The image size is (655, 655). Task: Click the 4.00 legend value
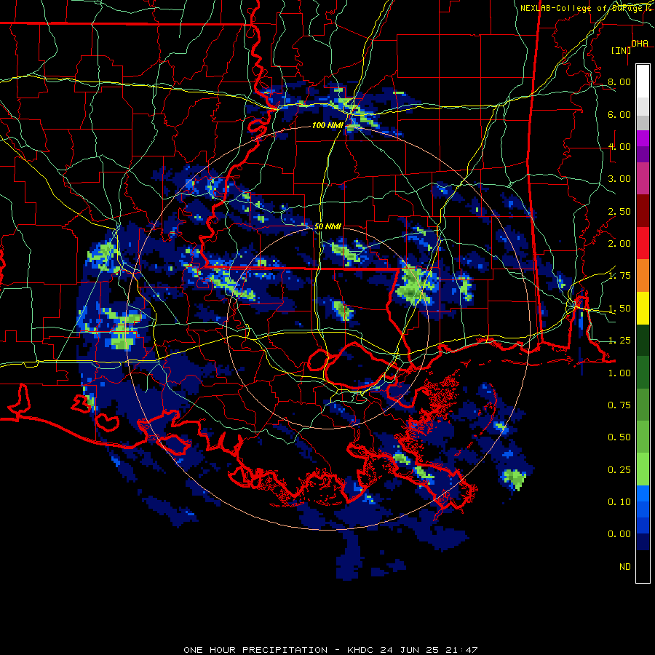pos(619,146)
